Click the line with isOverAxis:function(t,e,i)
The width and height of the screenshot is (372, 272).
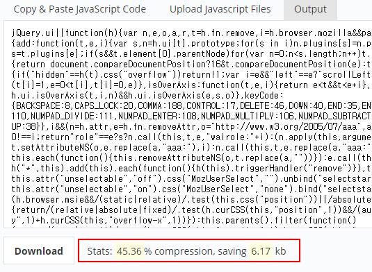tap(191, 85)
